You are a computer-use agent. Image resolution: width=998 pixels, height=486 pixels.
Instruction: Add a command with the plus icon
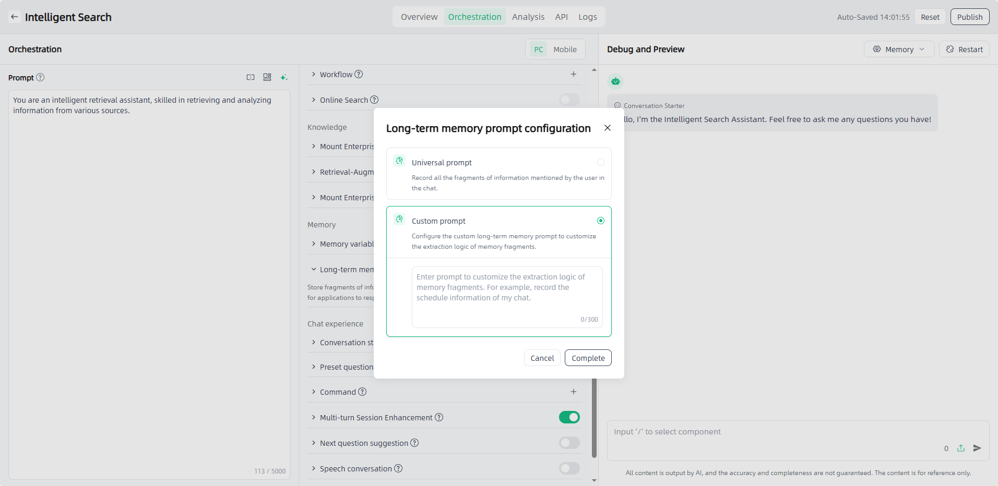point(573,392)
